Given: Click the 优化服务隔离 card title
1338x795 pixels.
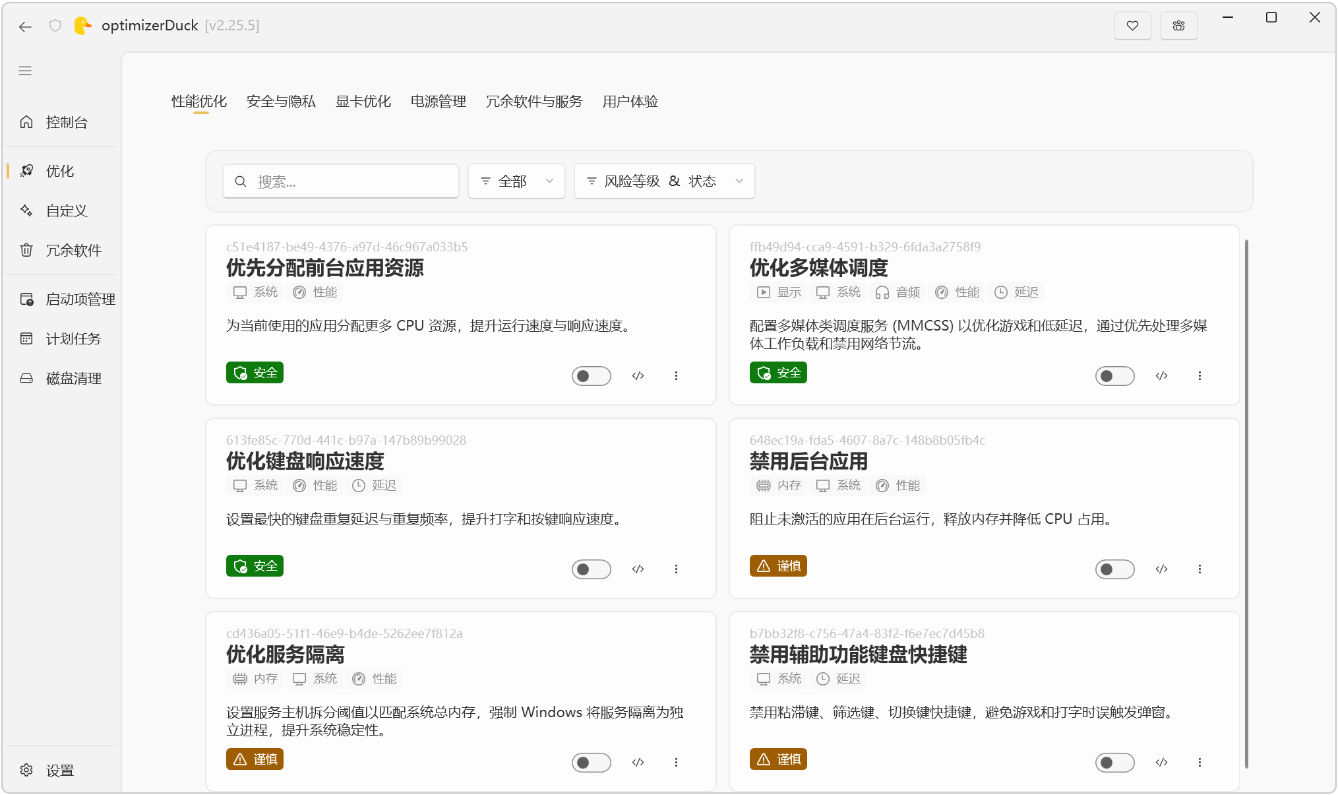Looking at the screenshot, I should coord(285,655).
